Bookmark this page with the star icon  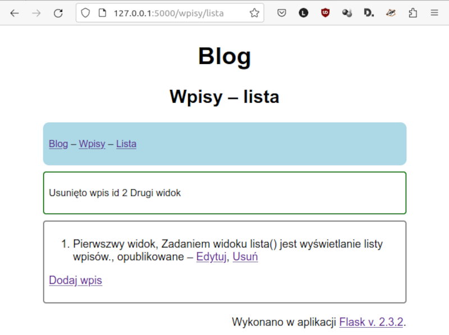point(254,12)
